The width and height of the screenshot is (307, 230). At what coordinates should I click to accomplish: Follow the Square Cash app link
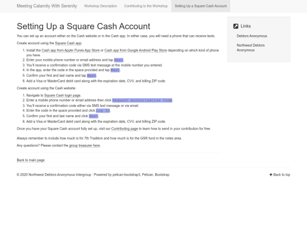pyautogui.click(x=68, y=43)
